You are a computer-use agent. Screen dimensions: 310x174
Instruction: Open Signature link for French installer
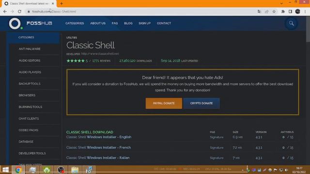[217, 147]
